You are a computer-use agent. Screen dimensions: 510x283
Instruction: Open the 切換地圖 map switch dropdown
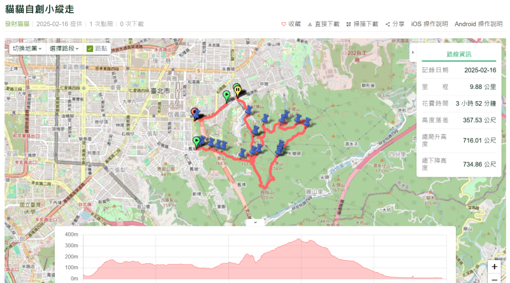tap(27, 48)
